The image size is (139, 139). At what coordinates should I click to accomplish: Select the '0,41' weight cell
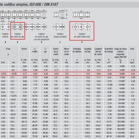[x=133, y=74]
